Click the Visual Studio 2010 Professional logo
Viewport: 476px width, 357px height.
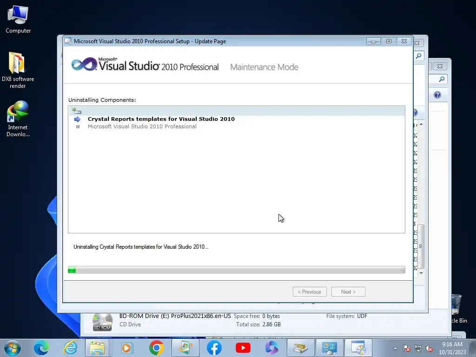145,65
